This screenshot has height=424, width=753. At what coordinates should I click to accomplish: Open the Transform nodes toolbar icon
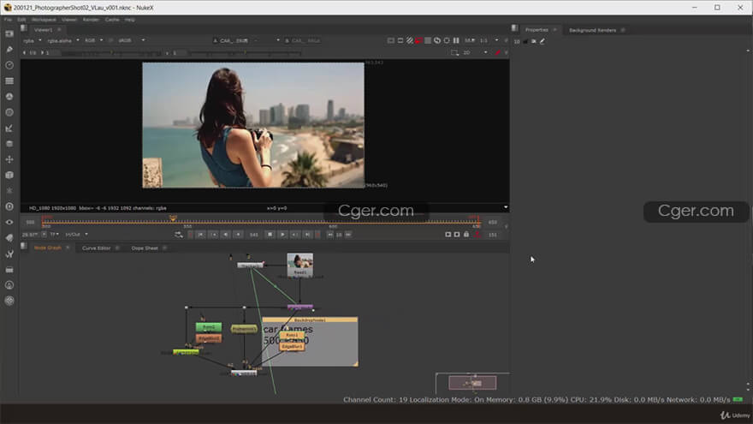9,159
